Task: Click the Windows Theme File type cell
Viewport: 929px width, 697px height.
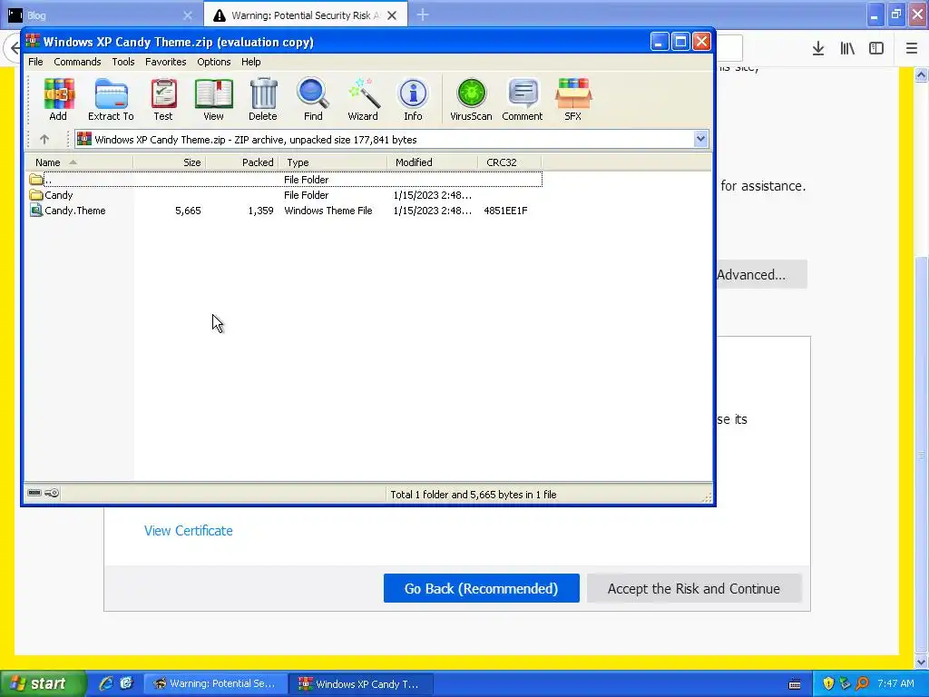Action: point(328,211)
